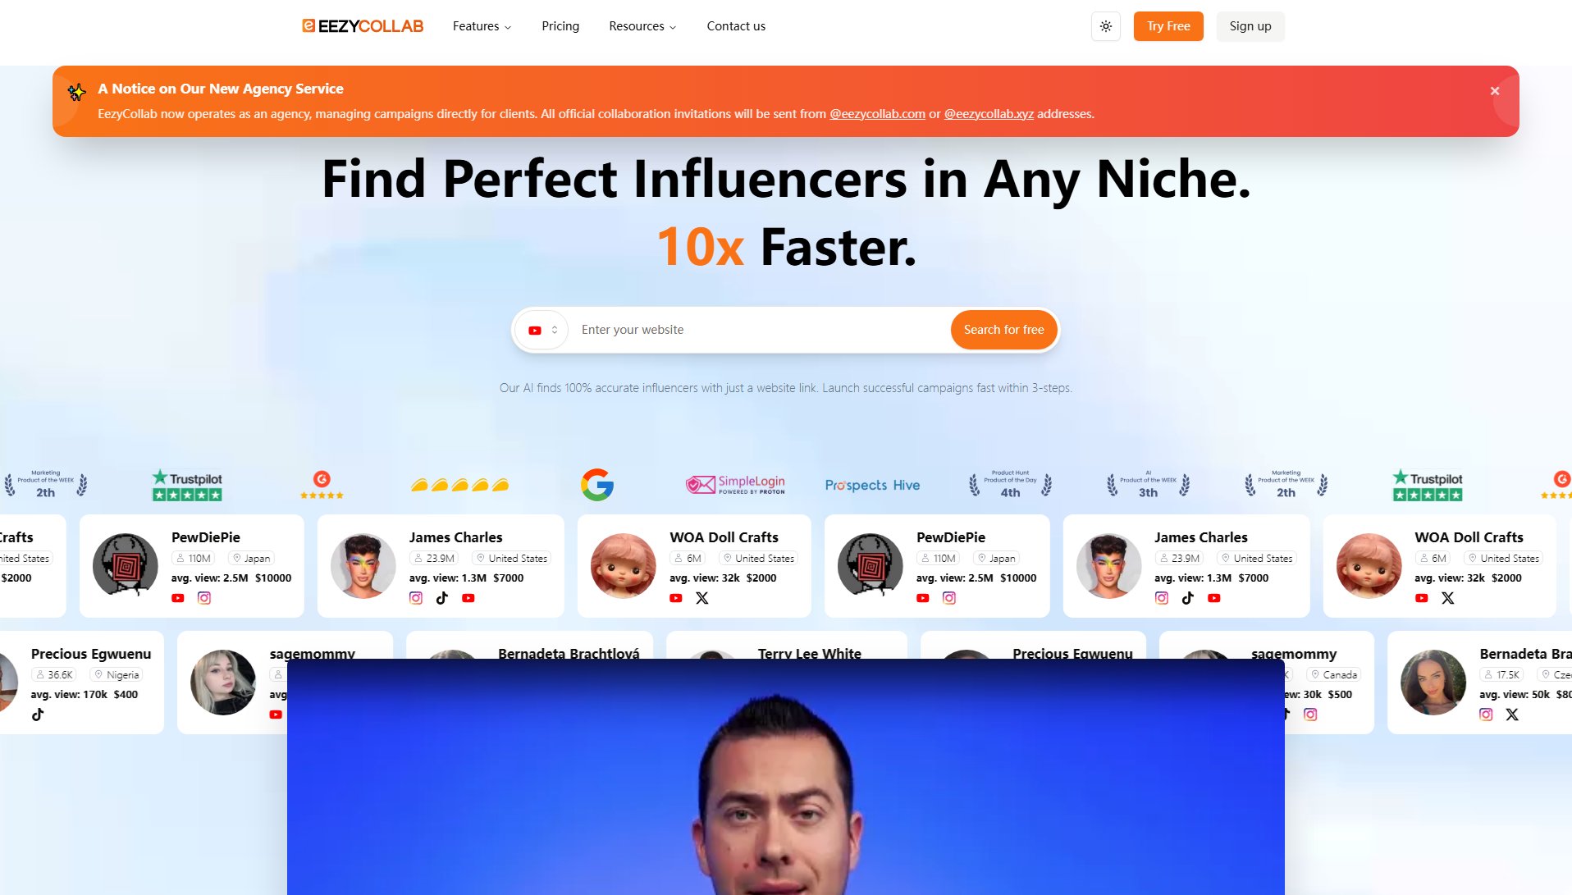Open first WOA Doll Crafts X icon
The height and width of the screenshot is (895, 1572).
[x=702, y=598]
